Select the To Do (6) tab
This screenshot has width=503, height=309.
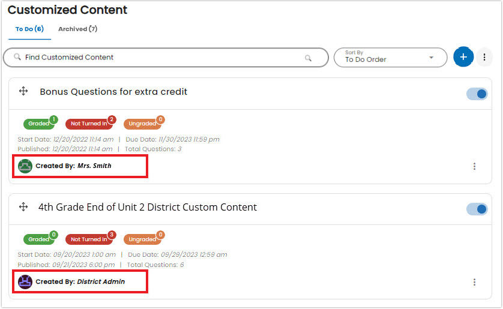click(29, 29)
